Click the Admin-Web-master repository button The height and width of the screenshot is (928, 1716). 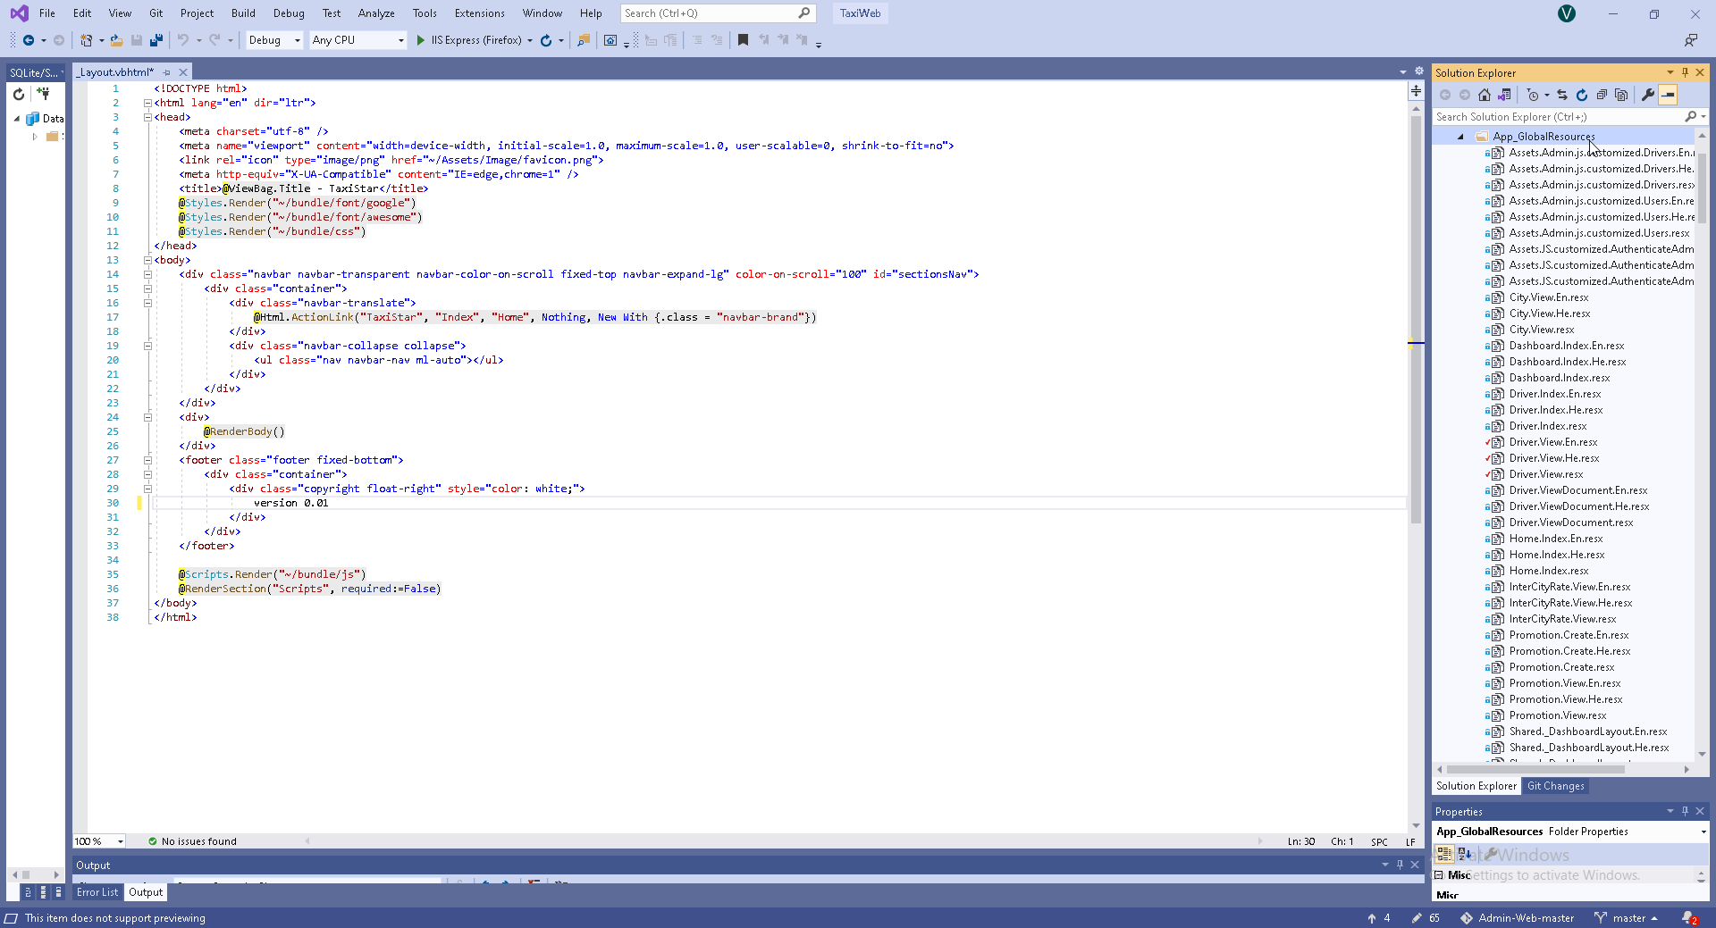point(1517,918)
